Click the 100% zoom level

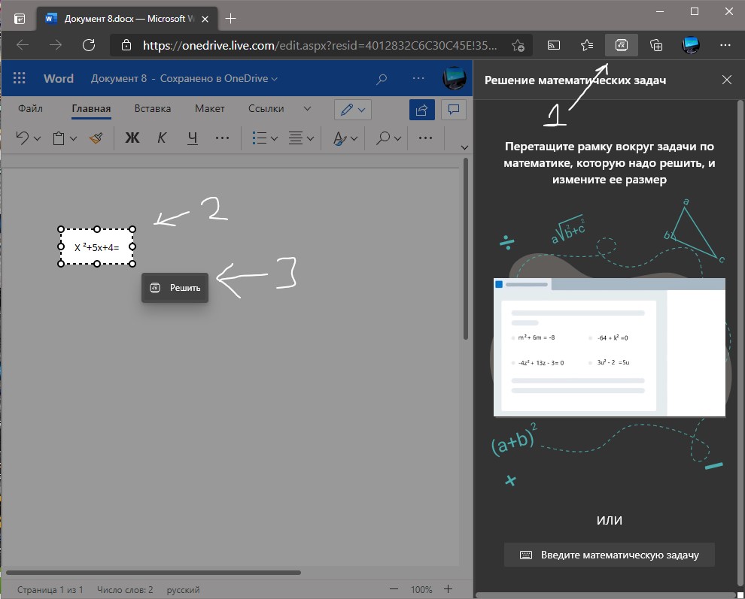[x=421, y=589]
